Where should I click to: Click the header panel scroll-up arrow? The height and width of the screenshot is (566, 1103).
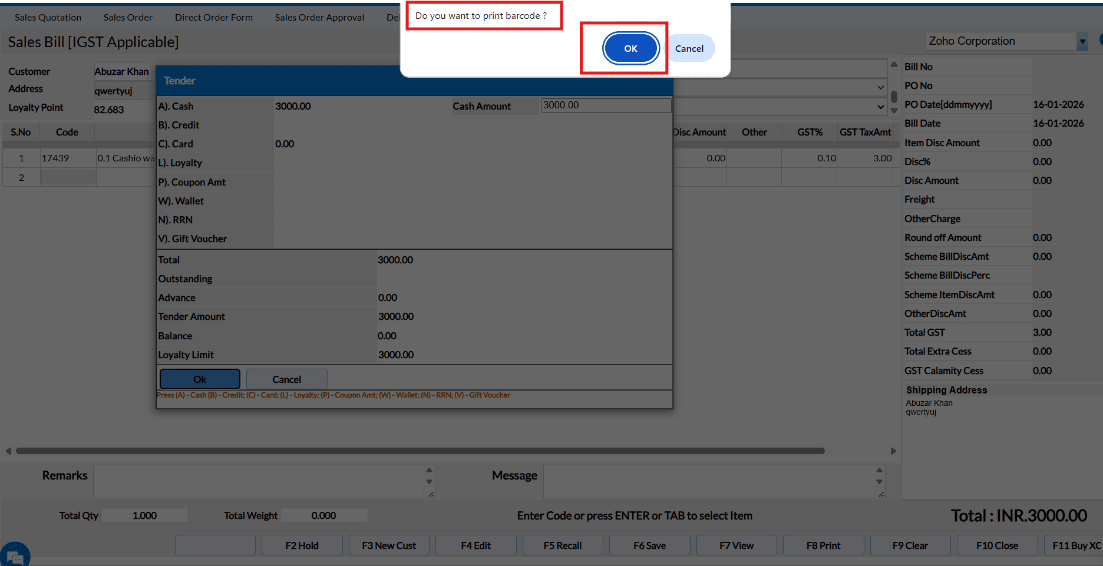[x=894, y=64]
